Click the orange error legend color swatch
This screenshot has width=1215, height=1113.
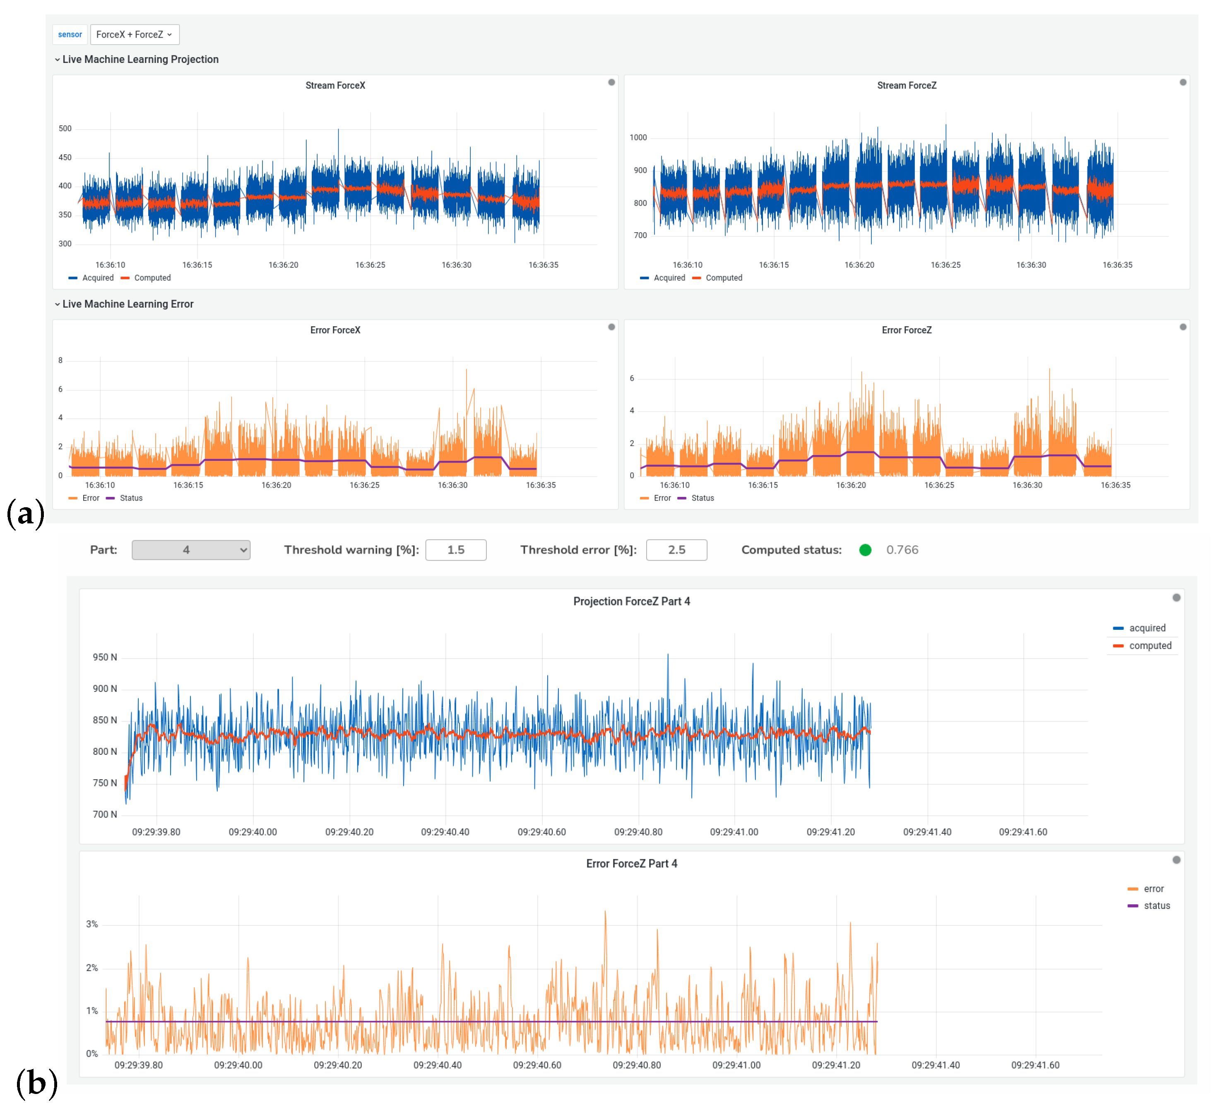pos(1133,889)
